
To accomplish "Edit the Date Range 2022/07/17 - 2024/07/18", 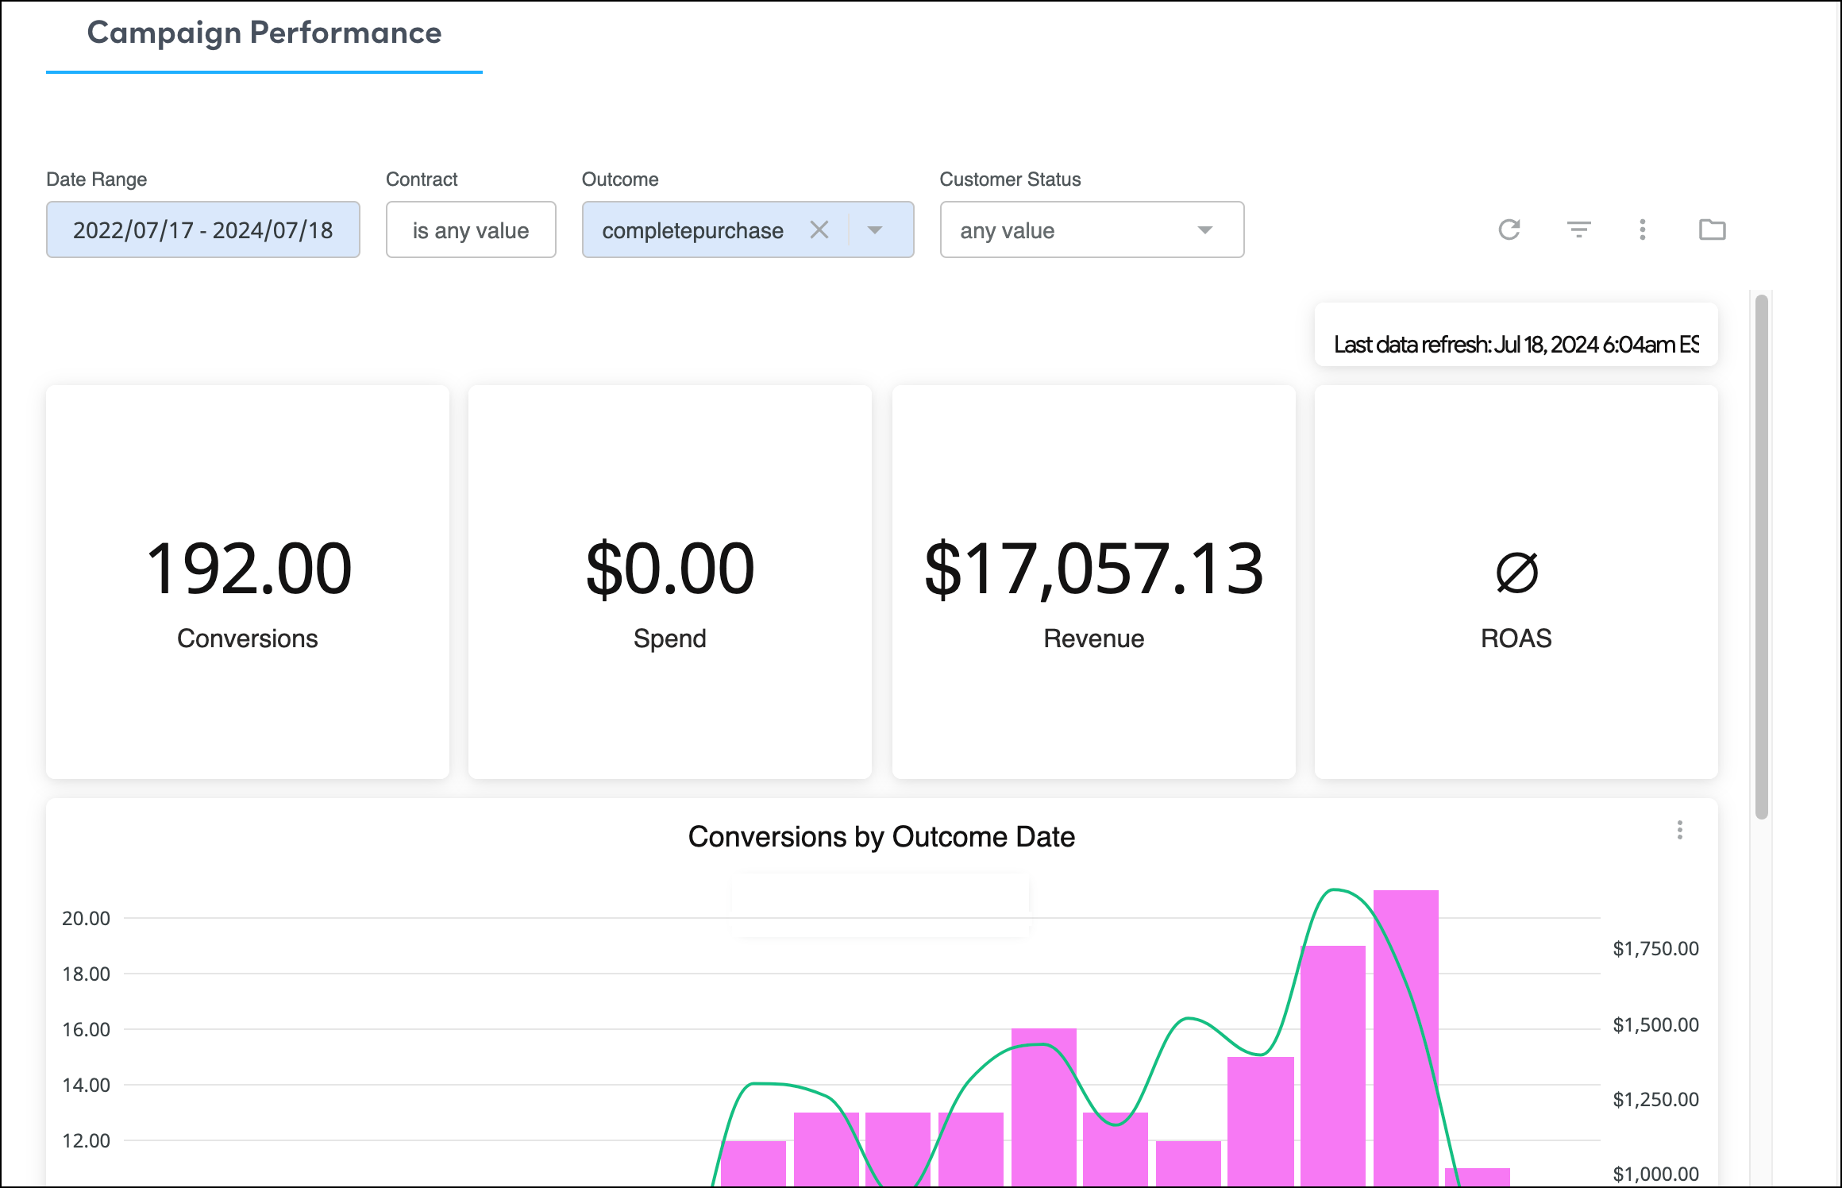I will pyautogui.click(x=203, y=229).
